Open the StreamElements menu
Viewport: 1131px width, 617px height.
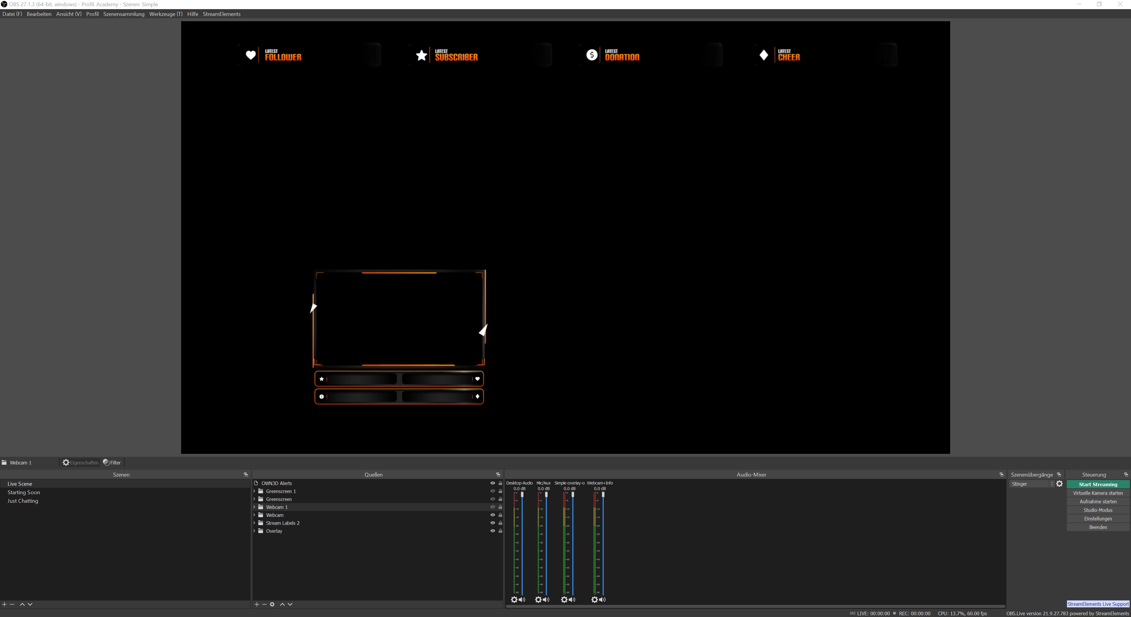coord(221,14)
